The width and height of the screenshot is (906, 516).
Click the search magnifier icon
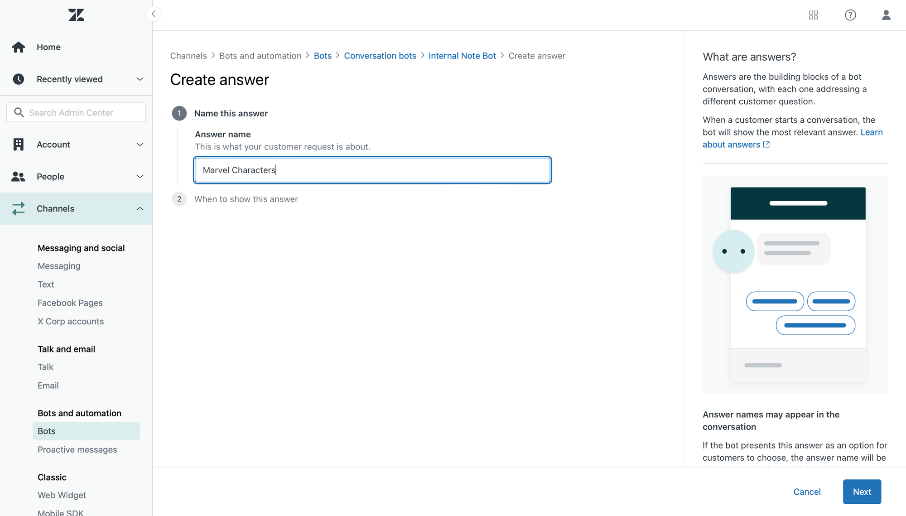point(19,112)
